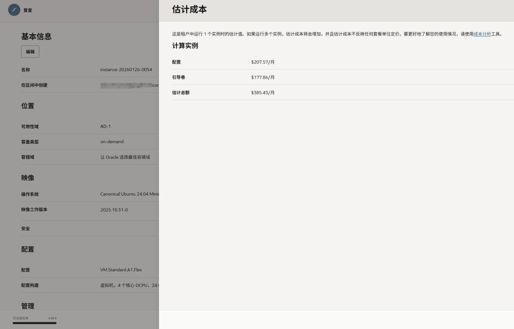Screen dimensions: 514x329
Task: Click the 估计成本 panel title
Action: pos(189,10)
